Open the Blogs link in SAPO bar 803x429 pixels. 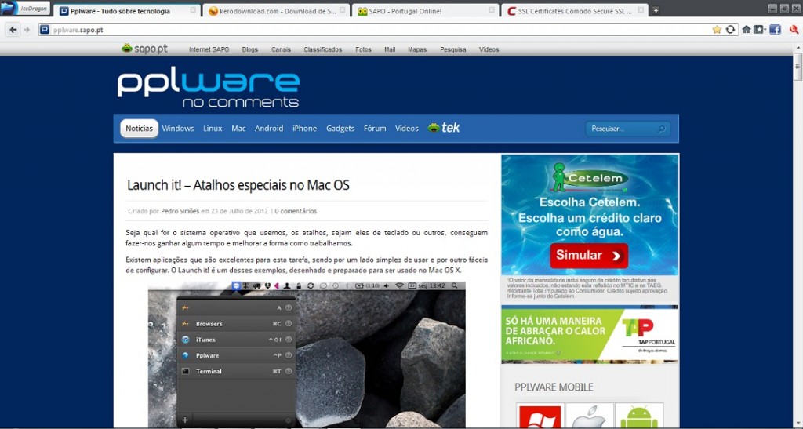(250, 49)
